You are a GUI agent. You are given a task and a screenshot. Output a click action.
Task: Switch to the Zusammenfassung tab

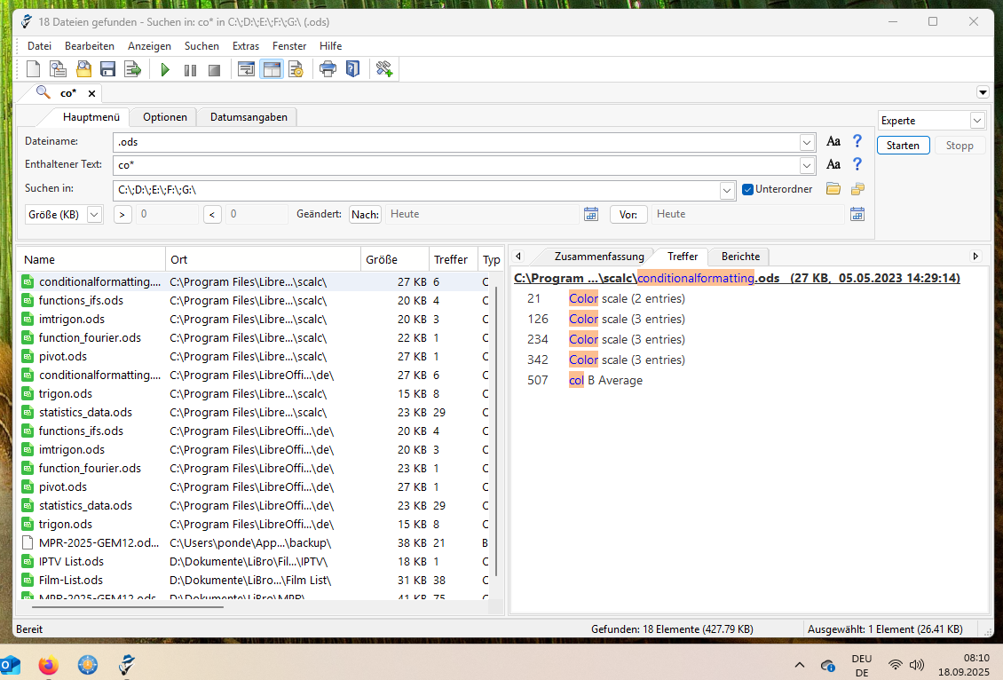point(599,257)
